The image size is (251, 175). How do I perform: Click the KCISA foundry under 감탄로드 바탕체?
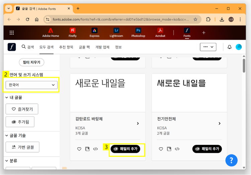[80, 128]
